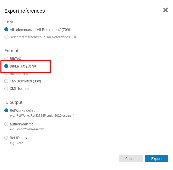Viewport: 173px width, 170px height.
Task: Choose XML format radio button
Action: [6, 89]
